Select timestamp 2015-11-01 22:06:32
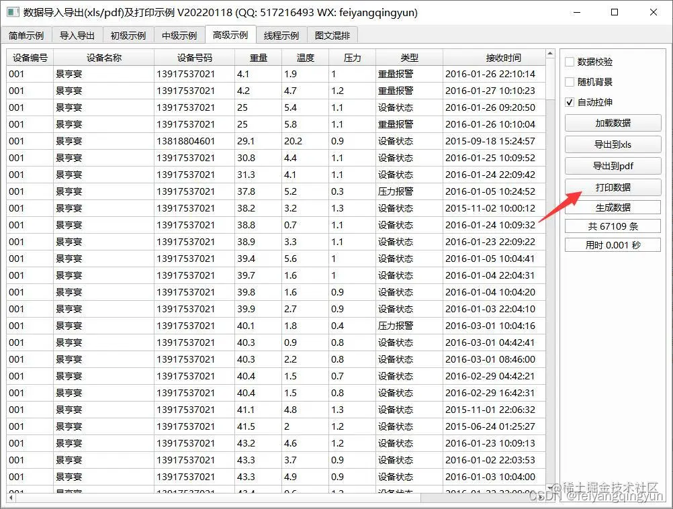 pos(494,410)
